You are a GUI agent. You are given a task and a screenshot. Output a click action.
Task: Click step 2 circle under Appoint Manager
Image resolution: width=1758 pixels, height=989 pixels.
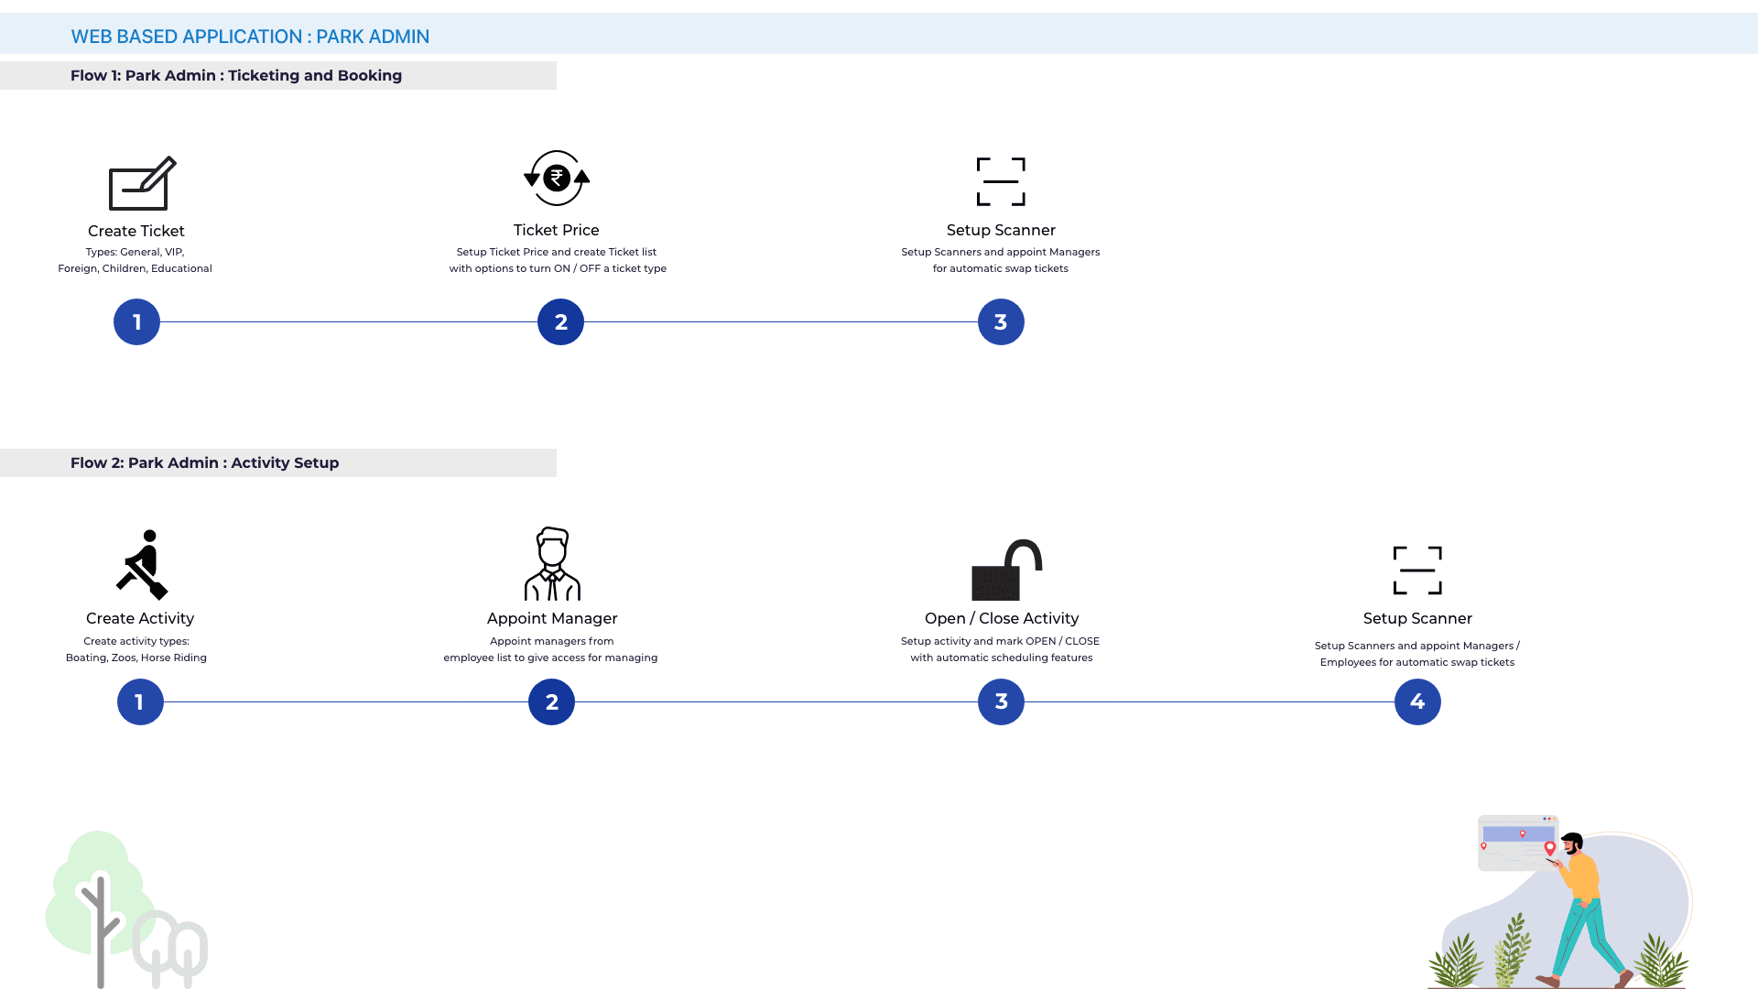pyautogui.click(x=551, y=702)
